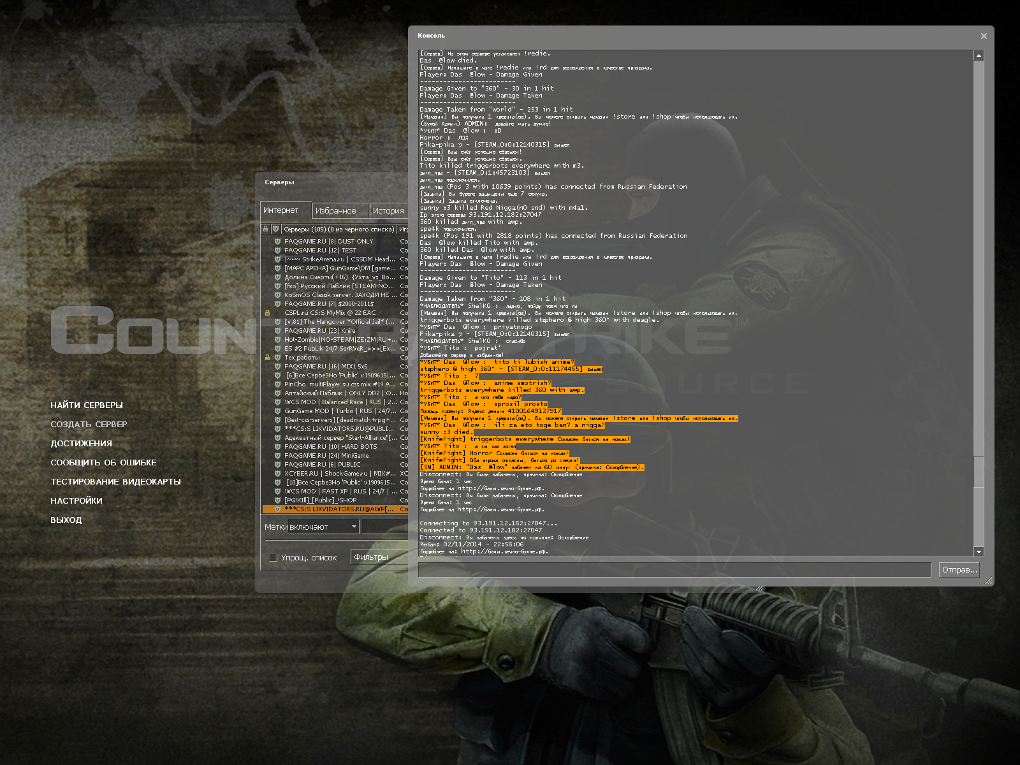Open НАСТРОЙКИ from main menu
The width and height of the screenshot is (1020, 765).
[76, 501]
